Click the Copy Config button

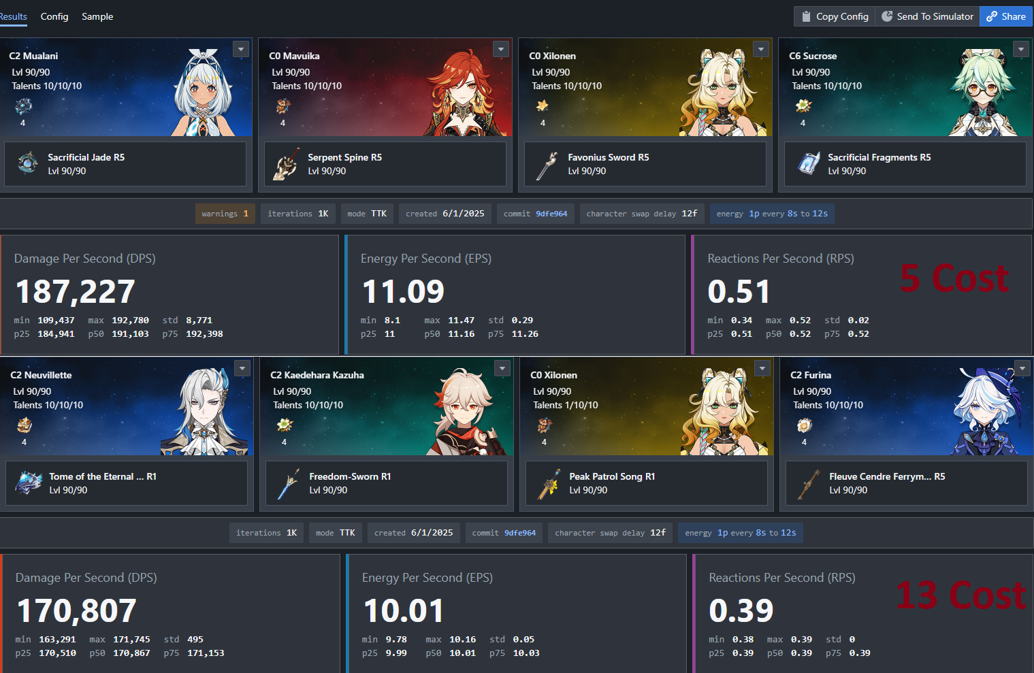pos(835,16)
